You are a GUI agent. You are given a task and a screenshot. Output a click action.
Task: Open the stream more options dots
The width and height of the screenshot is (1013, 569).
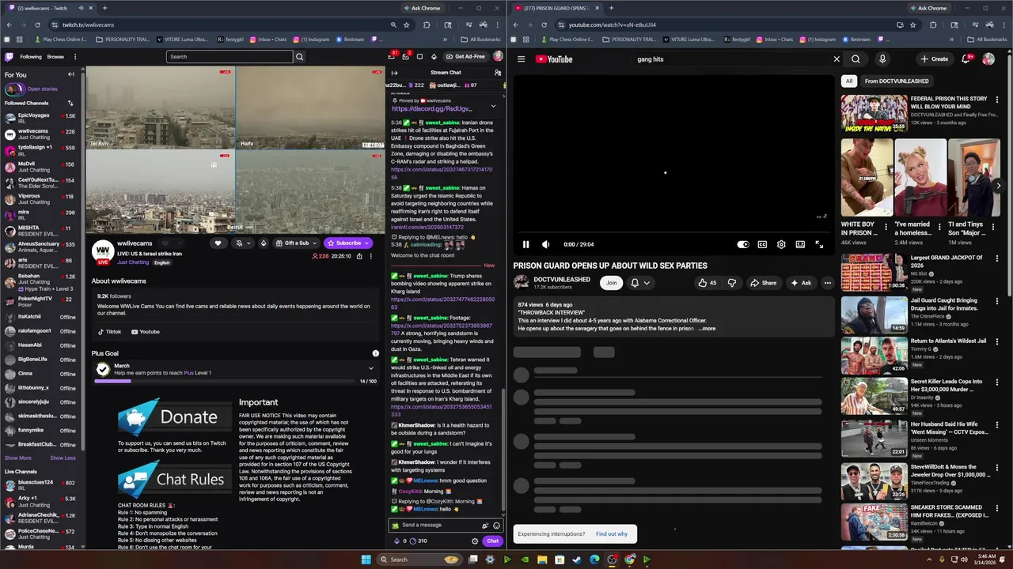point(373,256)
